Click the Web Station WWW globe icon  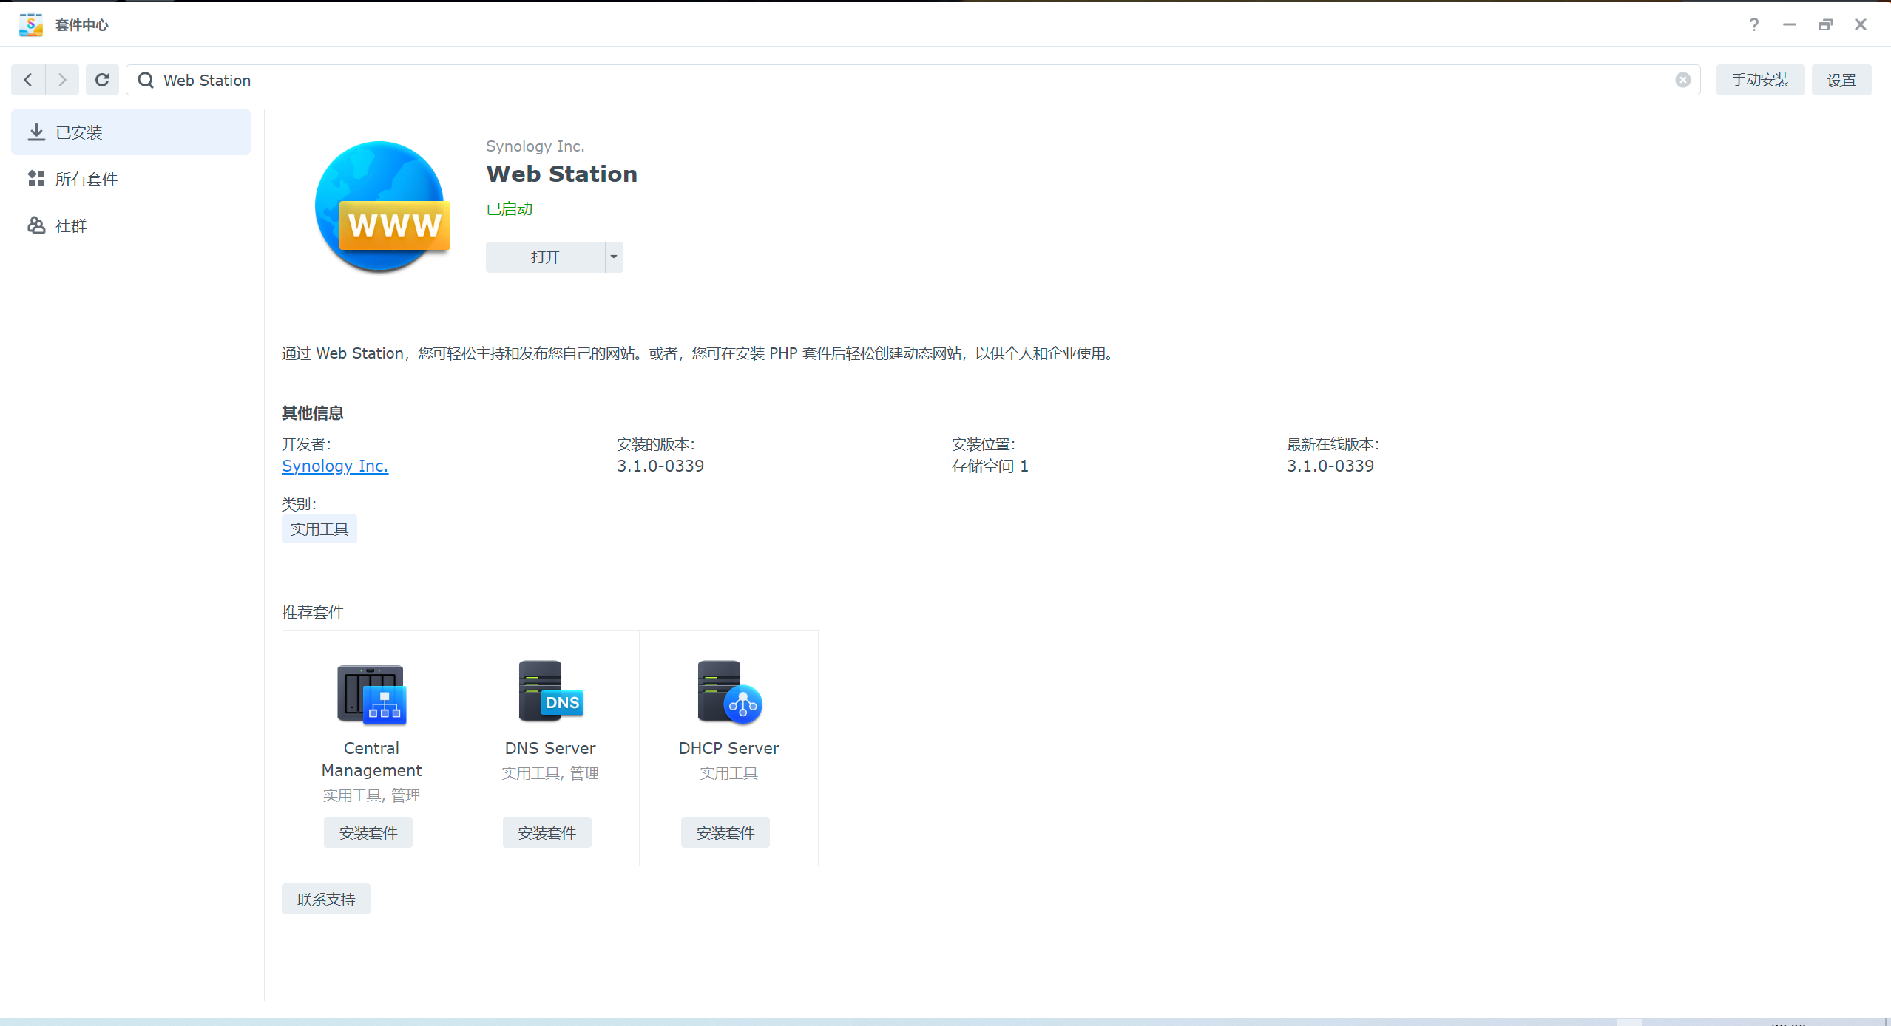click(x=382, y=207)
